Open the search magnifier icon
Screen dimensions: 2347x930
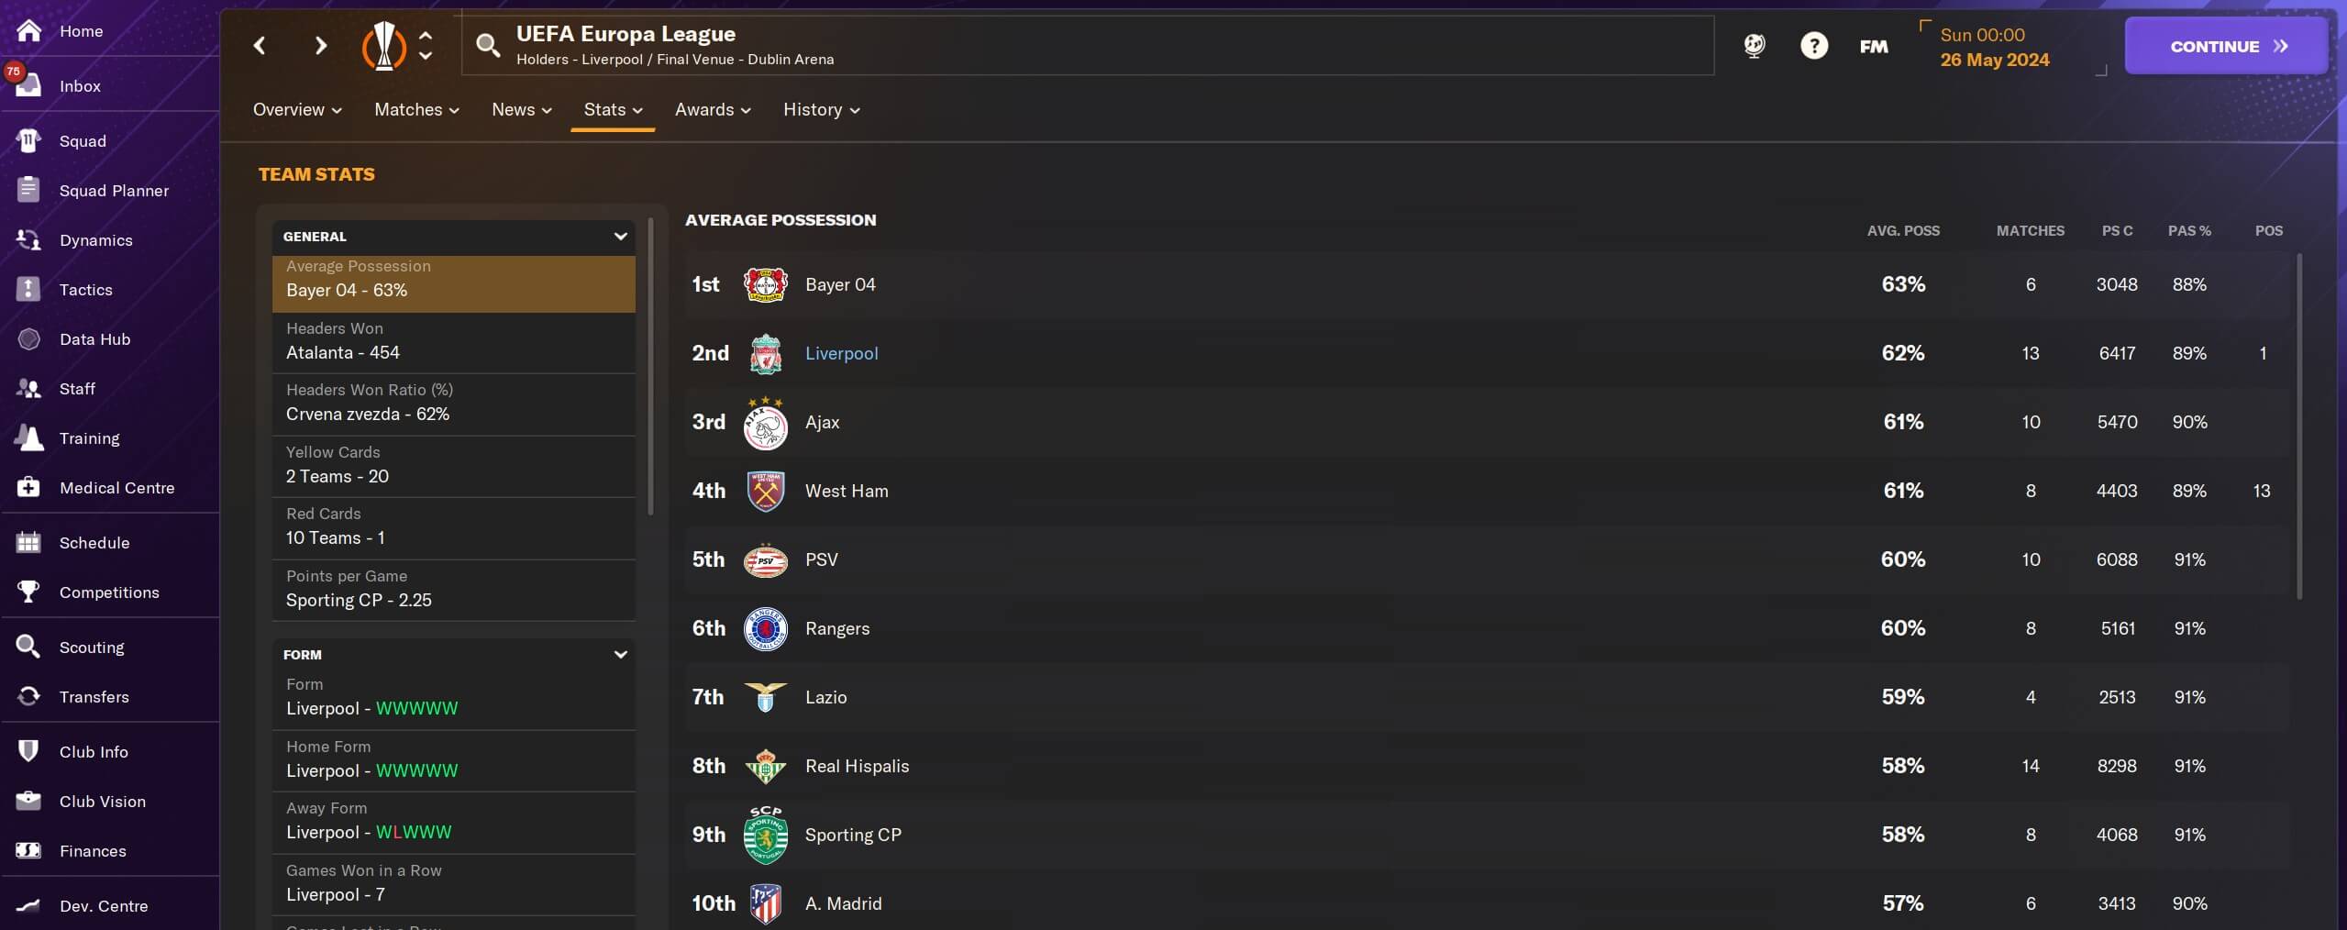[488, 45]
